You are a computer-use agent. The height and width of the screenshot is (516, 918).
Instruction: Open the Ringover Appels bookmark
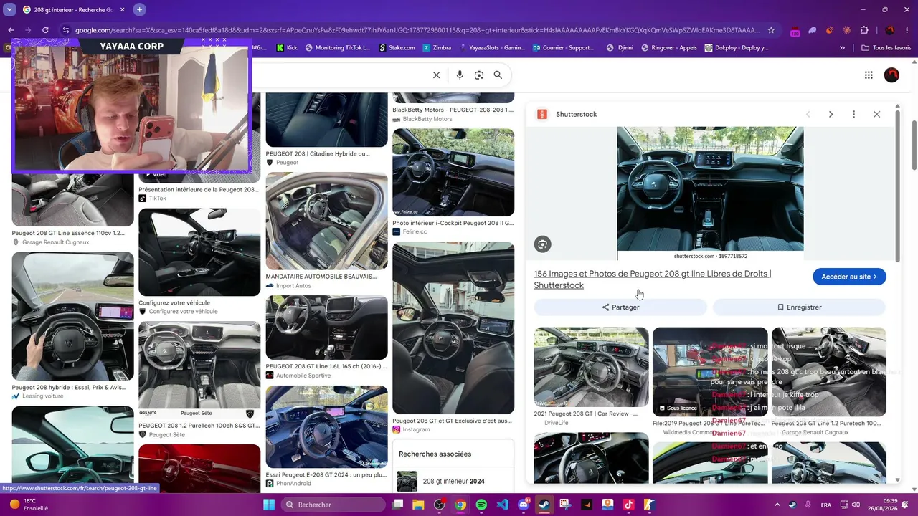pos(669,48)
